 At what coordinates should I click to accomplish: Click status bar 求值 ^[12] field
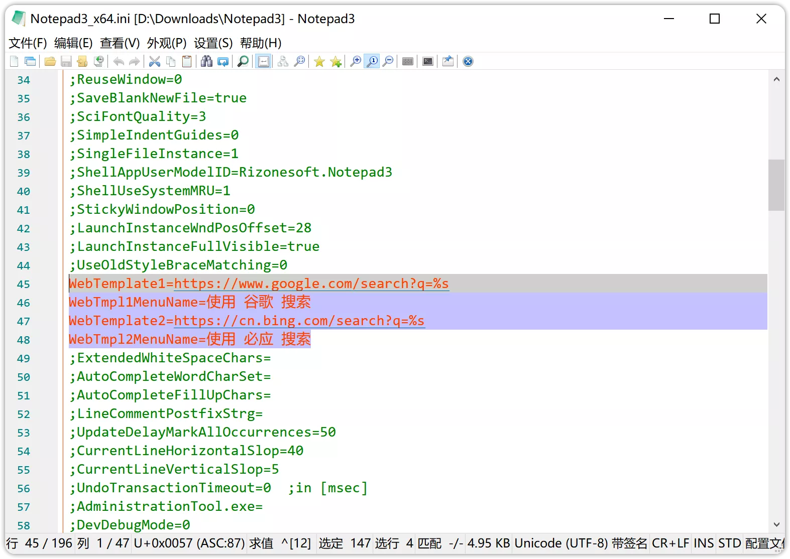click(280, 543)
